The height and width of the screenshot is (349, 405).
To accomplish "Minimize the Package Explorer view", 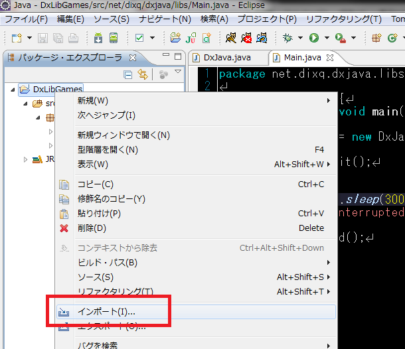I will [166, 55].
